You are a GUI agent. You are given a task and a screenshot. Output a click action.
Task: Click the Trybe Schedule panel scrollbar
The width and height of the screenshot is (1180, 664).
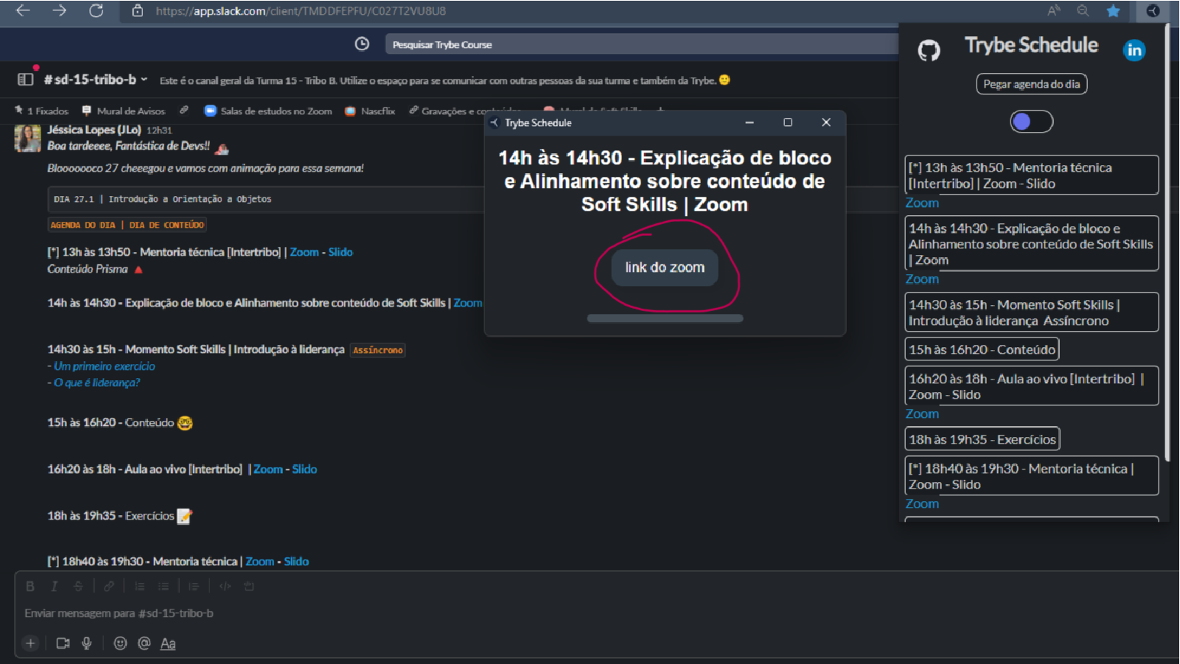tap(1167, 243)
